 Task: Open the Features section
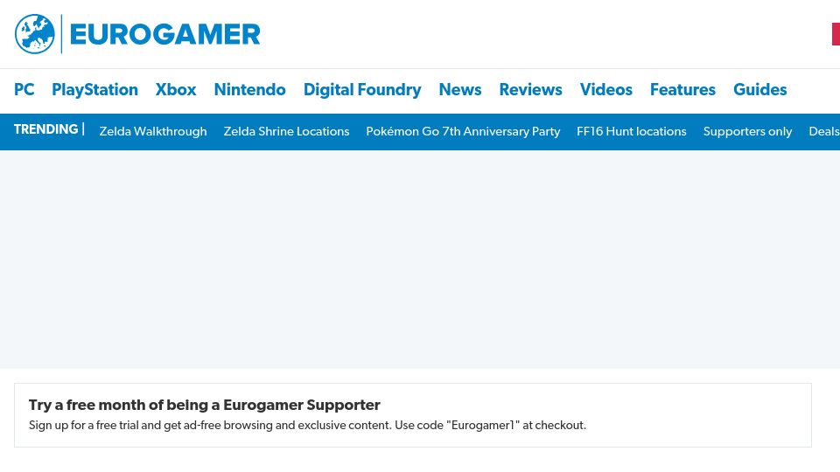[x=682, y=89]
